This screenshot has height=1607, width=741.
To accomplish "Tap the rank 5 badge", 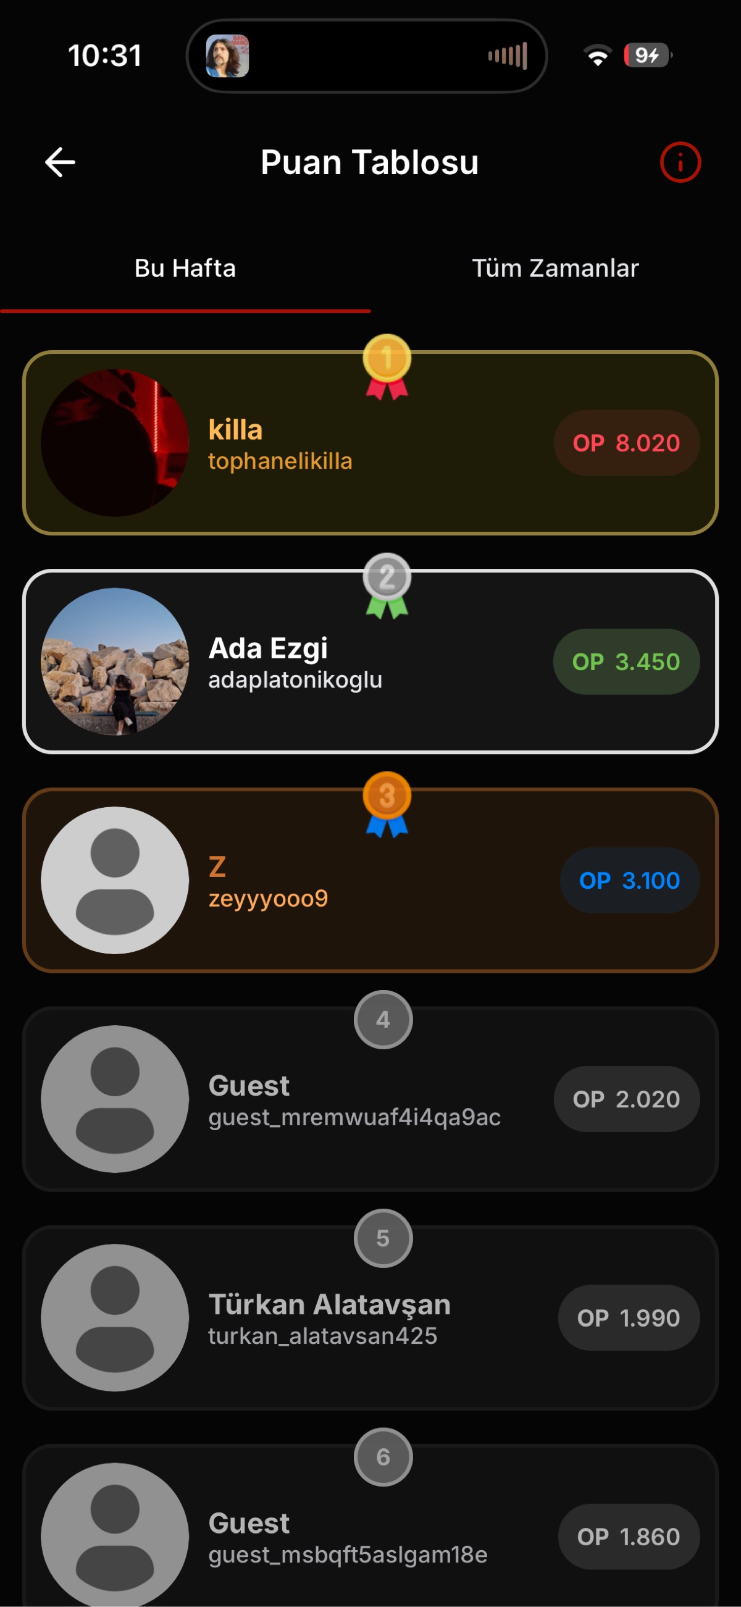I will (x=383, y=1238).
